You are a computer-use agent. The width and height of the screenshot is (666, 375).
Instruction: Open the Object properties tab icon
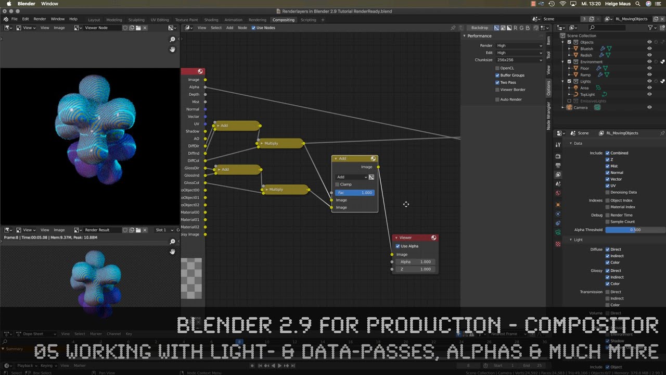(558, 205)
